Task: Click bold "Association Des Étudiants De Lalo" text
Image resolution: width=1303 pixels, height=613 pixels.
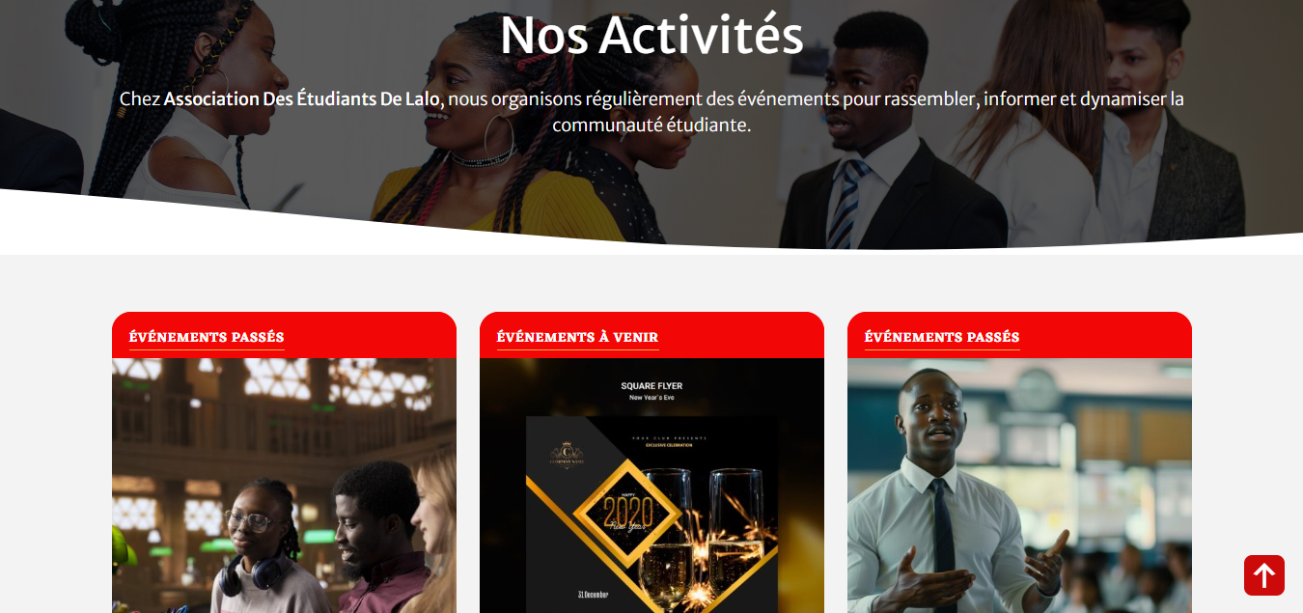Action: 302,98
